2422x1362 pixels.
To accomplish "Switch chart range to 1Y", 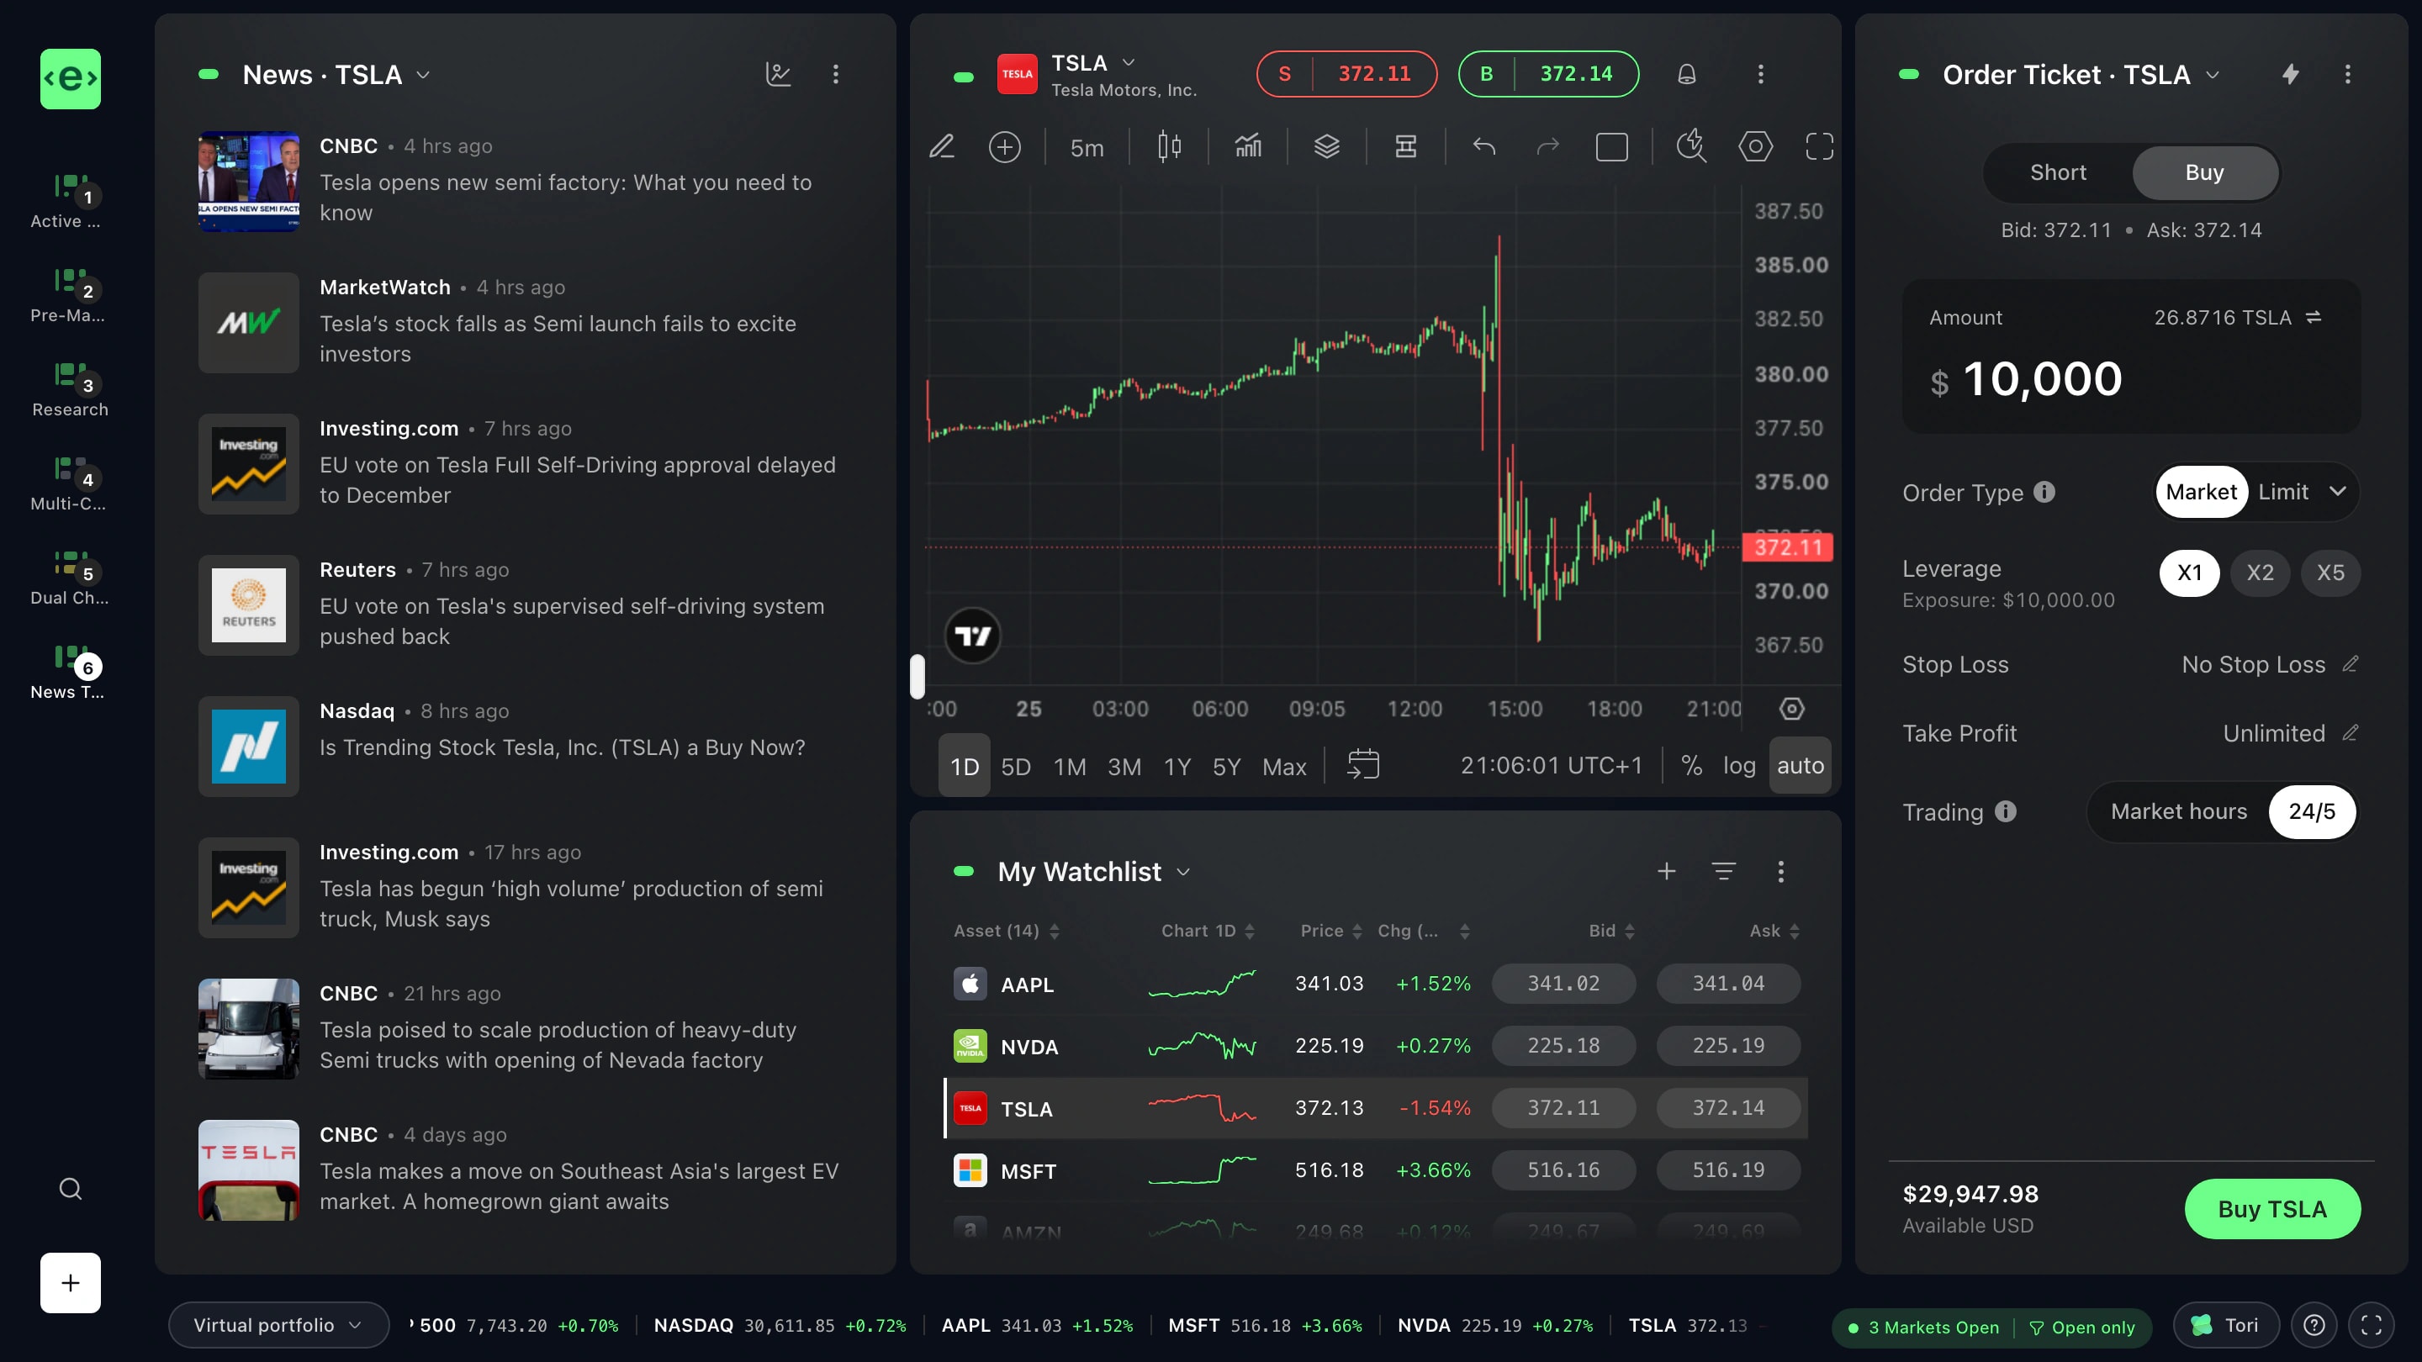I will pyautogui.click(x=1177, y=766).
